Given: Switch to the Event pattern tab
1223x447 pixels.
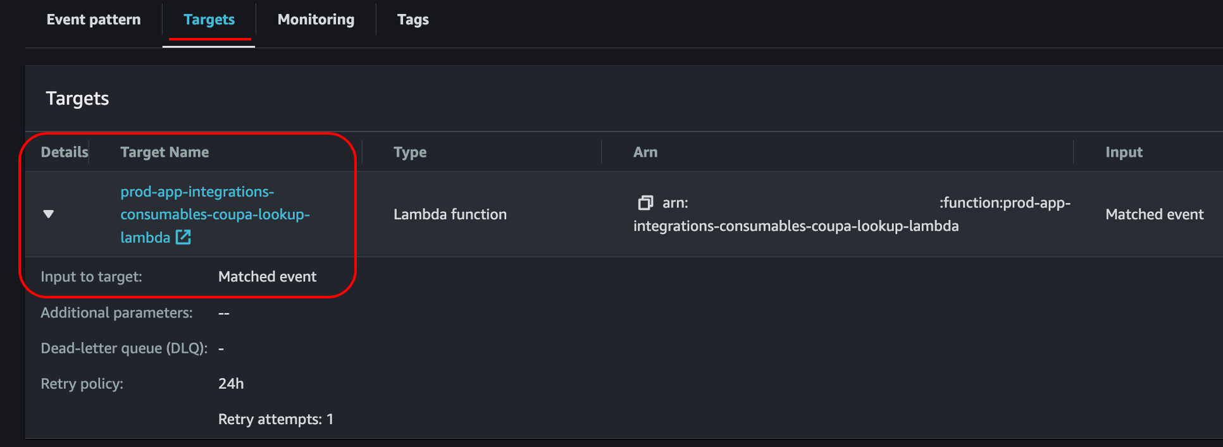Looking at the screenshot, I should pyautogui.click(x=94, y=20).
